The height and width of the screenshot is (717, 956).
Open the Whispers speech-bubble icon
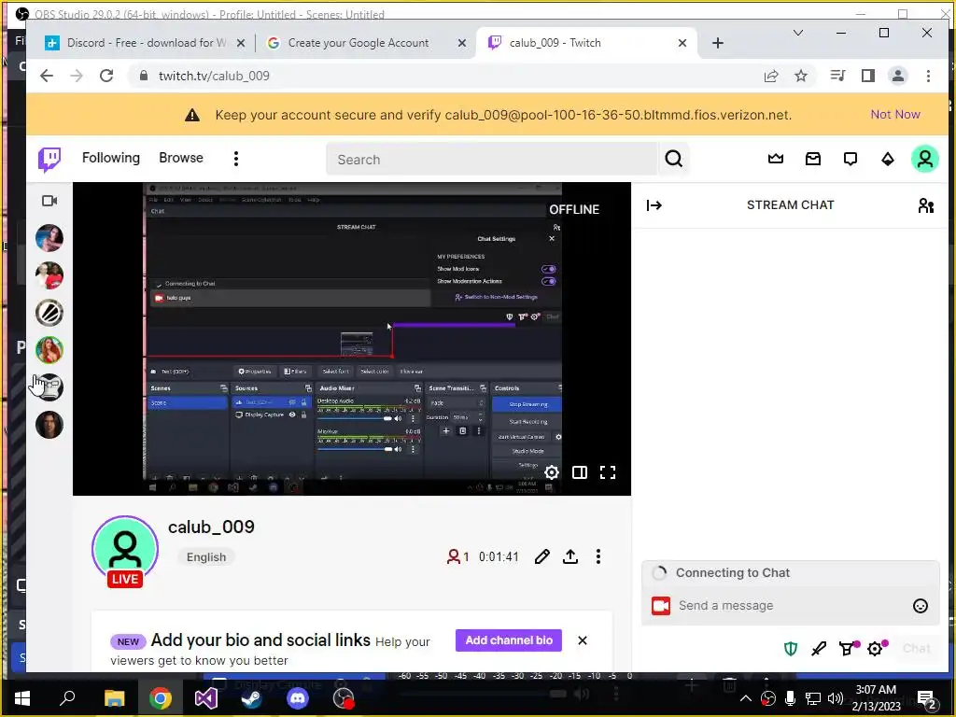(851, 159)
